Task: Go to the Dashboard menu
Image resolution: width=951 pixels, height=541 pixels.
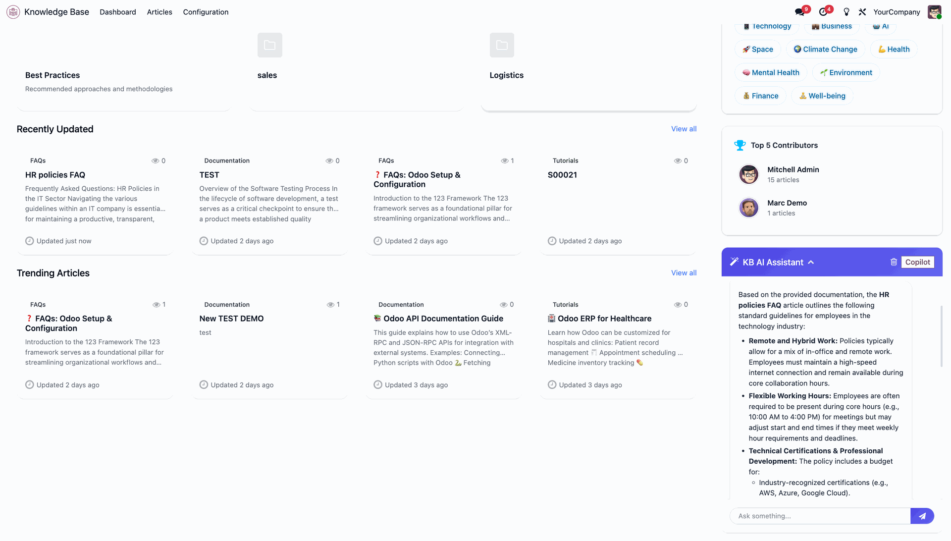Action: [x=117, y=12]
